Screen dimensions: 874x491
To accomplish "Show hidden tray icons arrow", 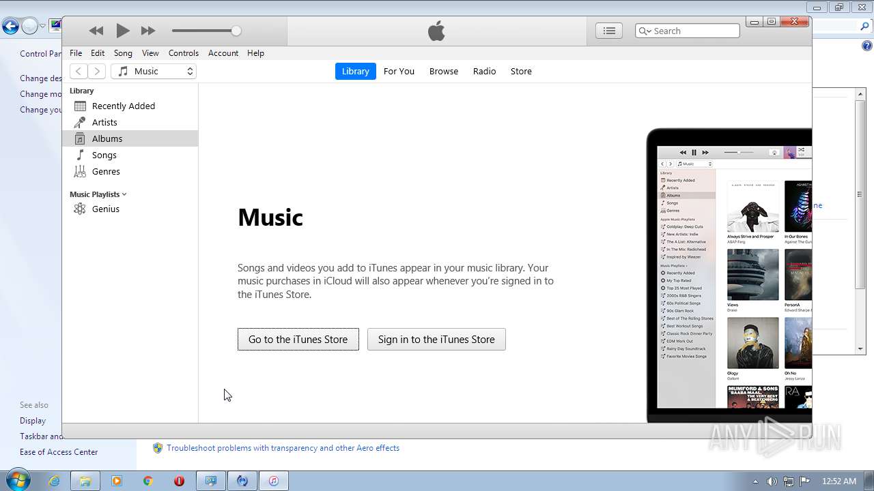I will click(x=756, y=481).
